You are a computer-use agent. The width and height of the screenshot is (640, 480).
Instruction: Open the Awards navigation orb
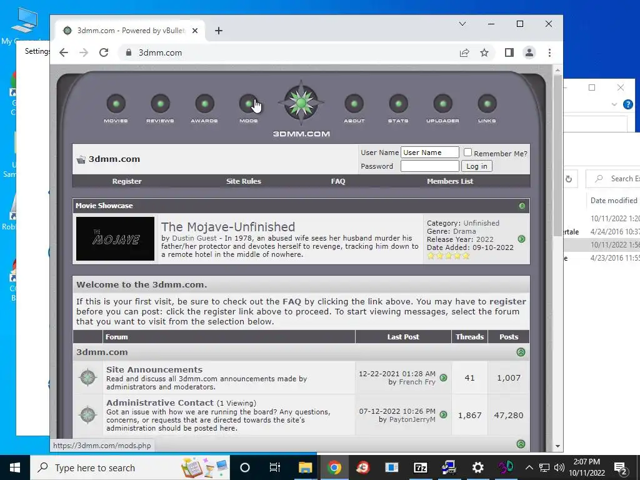point(204,104)
